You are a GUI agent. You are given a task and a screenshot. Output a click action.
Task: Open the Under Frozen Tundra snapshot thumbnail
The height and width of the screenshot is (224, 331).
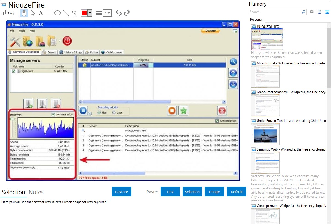point(265,134)
